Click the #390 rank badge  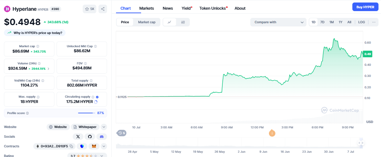pyautogui.click(x=56, y=9)
